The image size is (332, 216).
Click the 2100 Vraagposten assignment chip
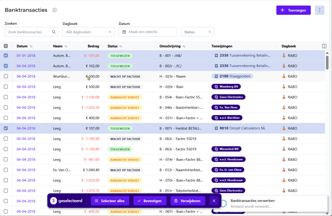[x=232, y=76]
